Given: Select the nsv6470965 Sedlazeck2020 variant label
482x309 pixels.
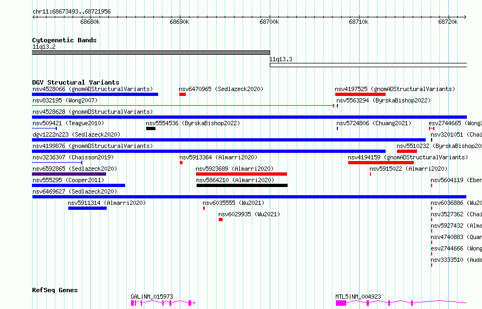Looking at the screenshot, I should click(x=221, y=89).
